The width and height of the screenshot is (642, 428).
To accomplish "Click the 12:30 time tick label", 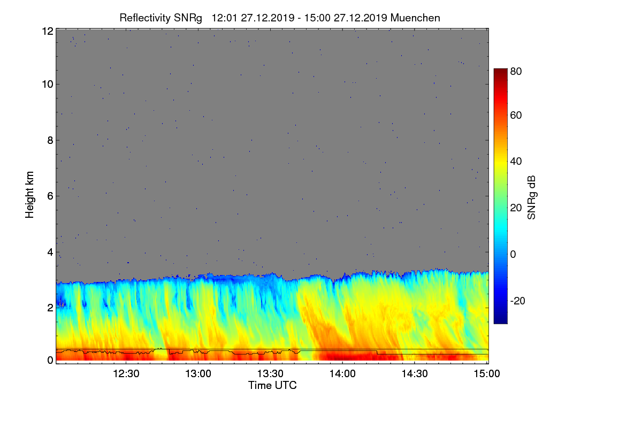I will [x=126, y=373].
